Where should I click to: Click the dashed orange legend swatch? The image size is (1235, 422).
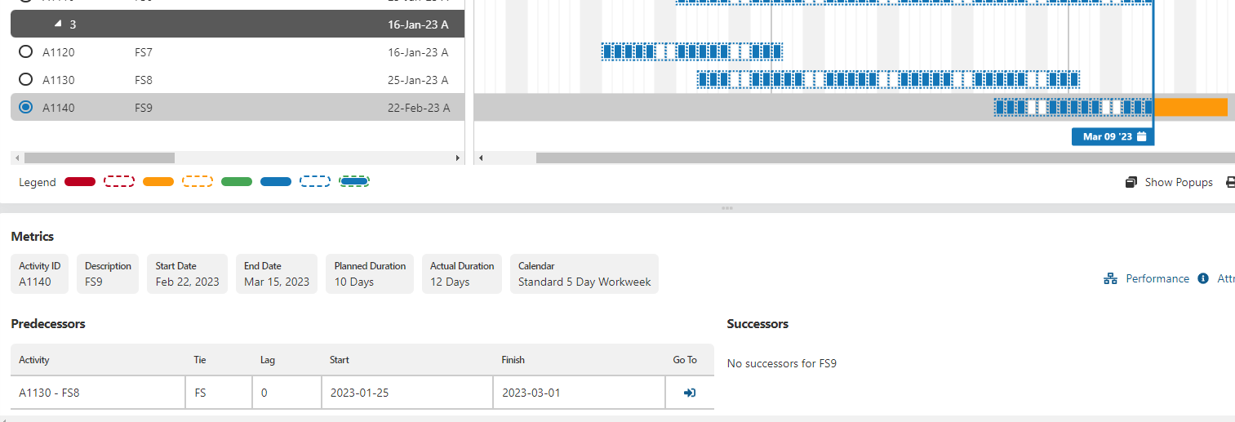pyautogui.click(x=198, y=182)
